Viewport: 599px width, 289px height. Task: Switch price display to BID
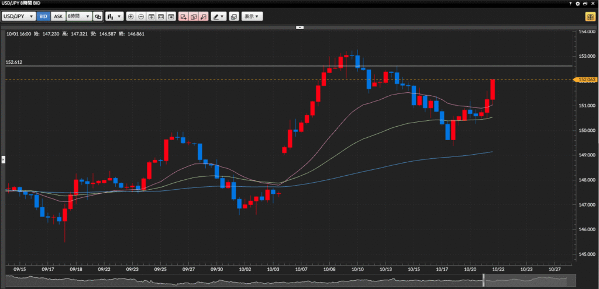pos(43,16)
